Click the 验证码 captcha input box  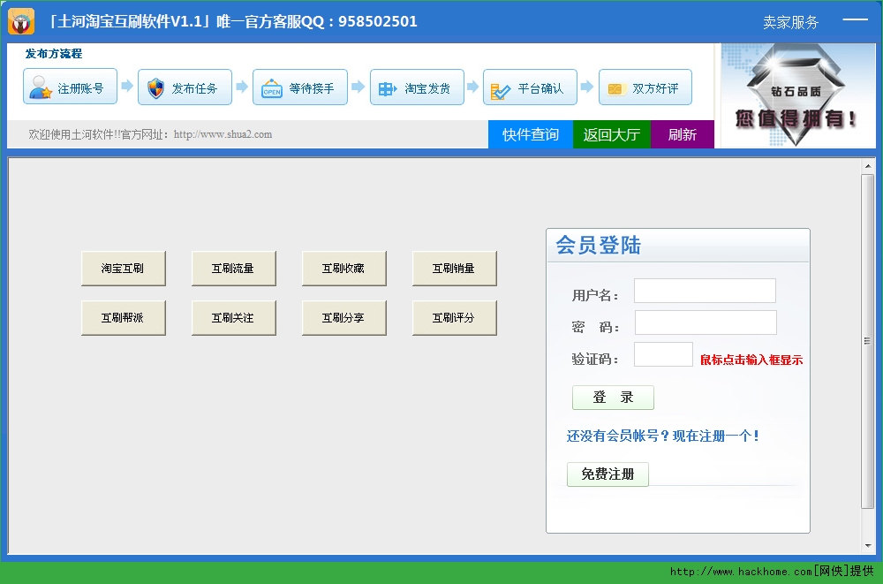[663, 354]
